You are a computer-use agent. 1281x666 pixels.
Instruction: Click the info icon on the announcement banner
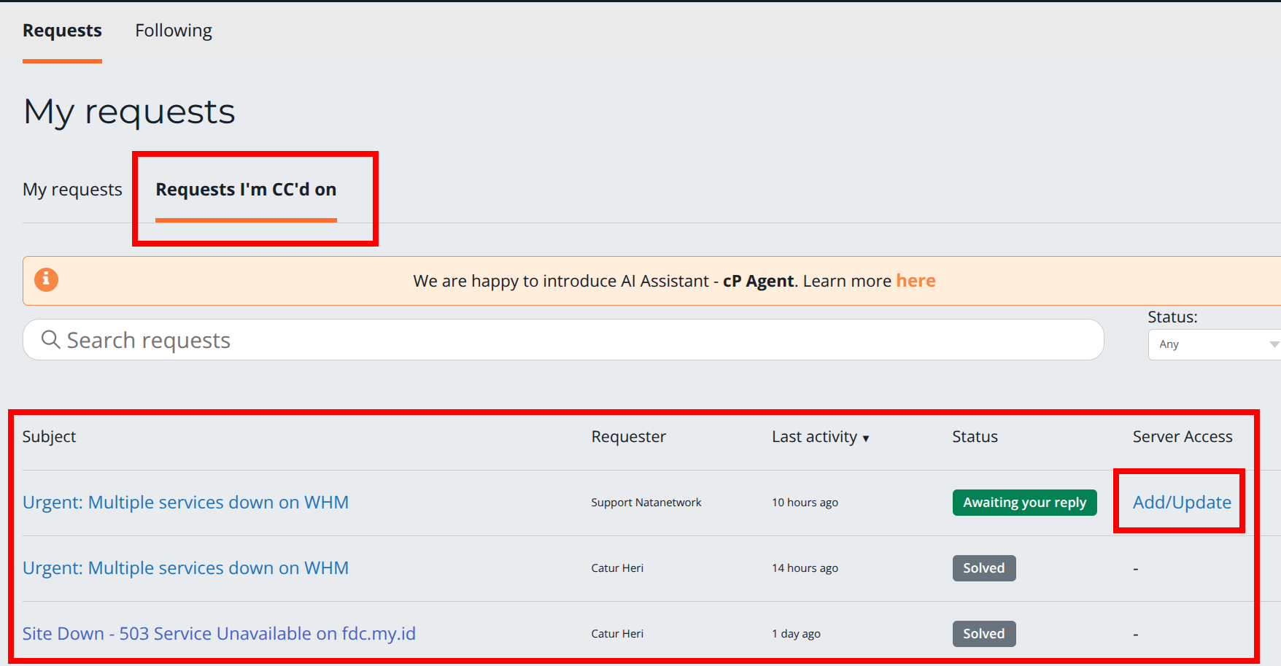click(46, 279)
